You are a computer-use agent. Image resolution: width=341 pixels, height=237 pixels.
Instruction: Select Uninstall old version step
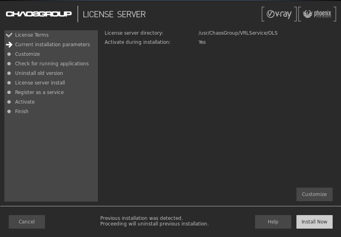coord(39,73)
